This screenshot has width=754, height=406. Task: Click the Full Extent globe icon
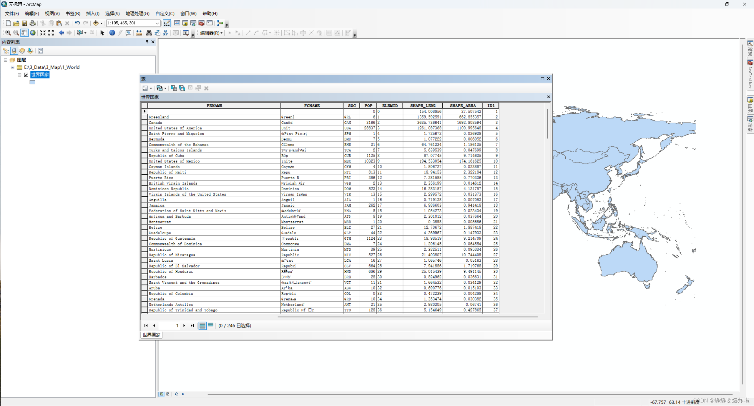point(33,33)
